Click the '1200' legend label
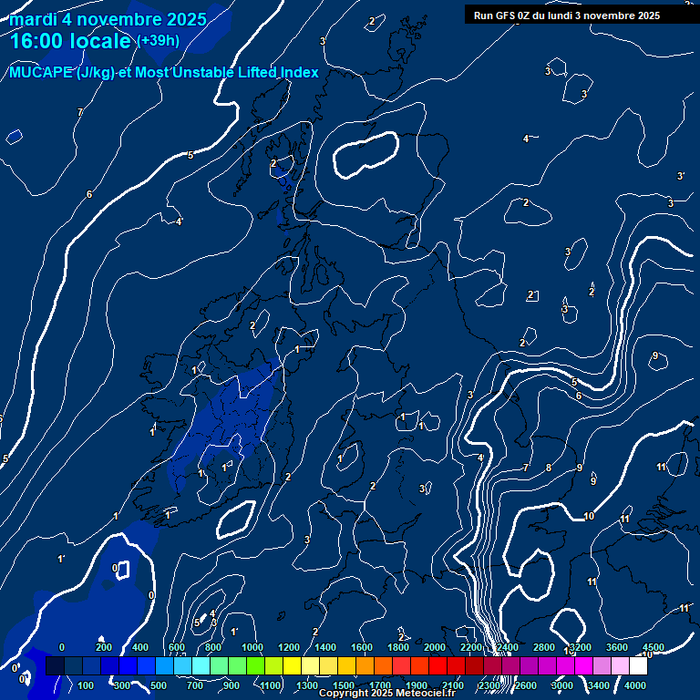 click(x=289, y=647)
